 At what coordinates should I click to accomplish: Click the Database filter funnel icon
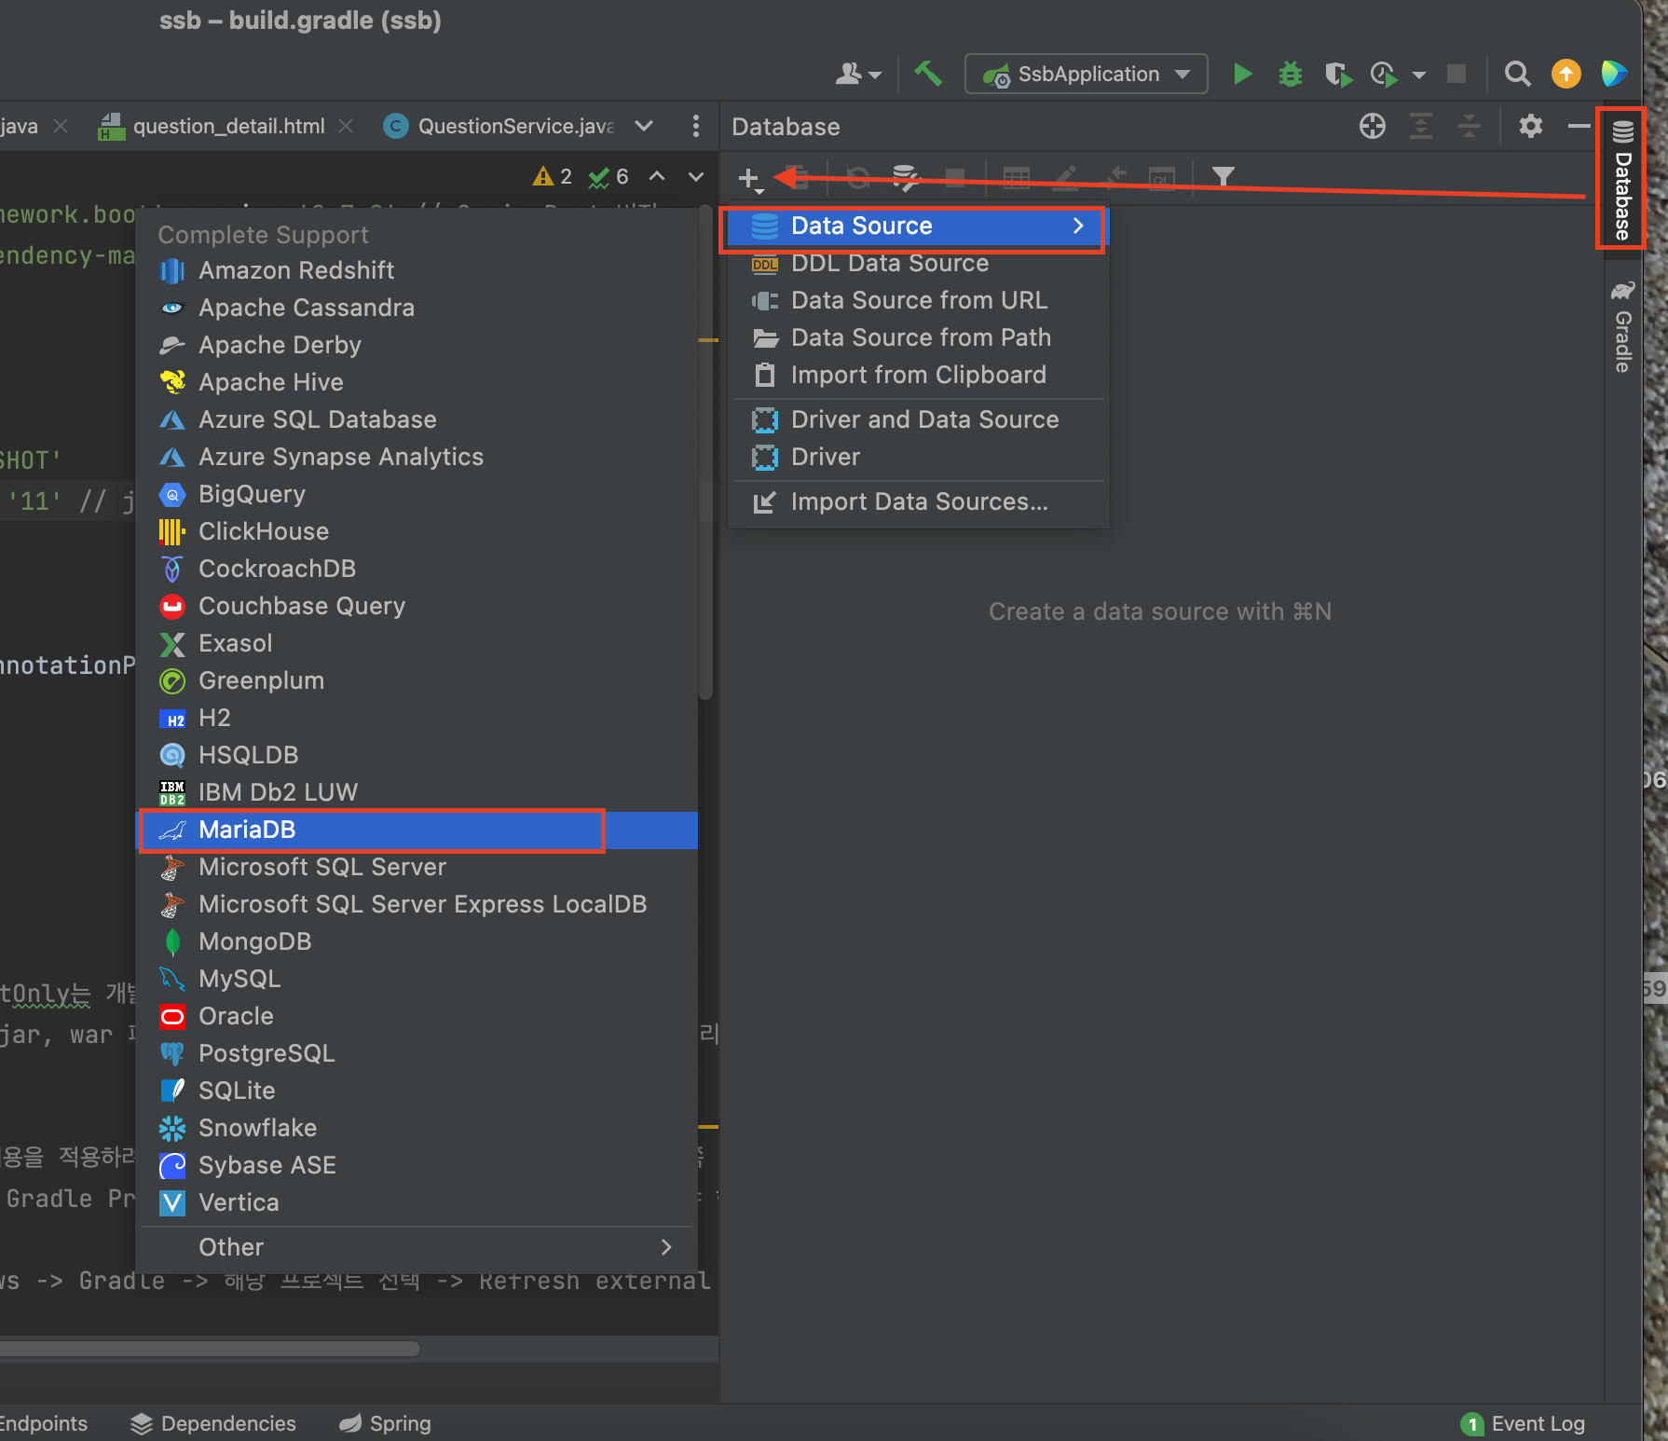(1224, 176)
